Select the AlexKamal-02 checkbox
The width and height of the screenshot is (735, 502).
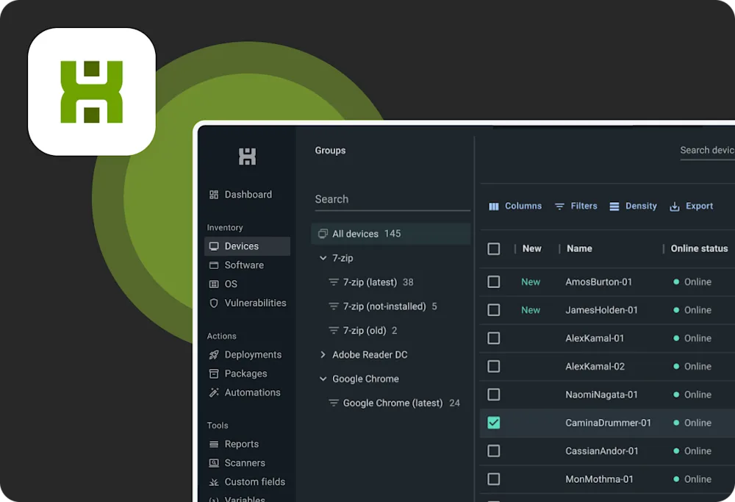(x=494, y=367)
